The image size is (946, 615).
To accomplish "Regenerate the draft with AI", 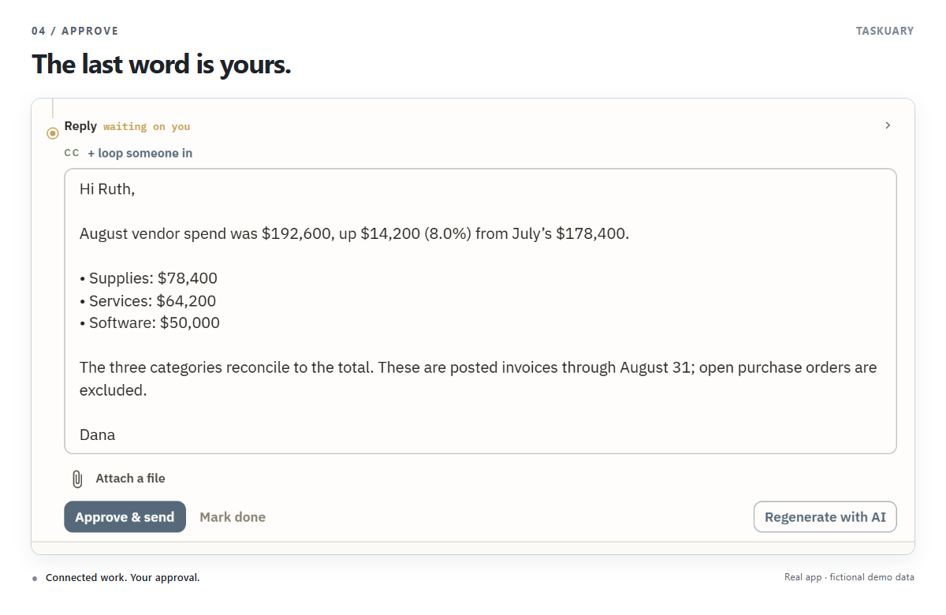I will 825,517.
